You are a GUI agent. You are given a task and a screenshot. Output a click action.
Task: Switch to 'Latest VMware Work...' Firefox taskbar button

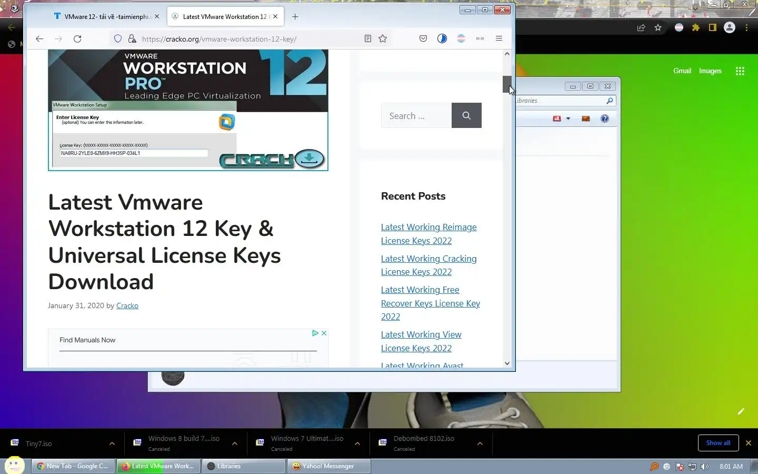(158, 466)
